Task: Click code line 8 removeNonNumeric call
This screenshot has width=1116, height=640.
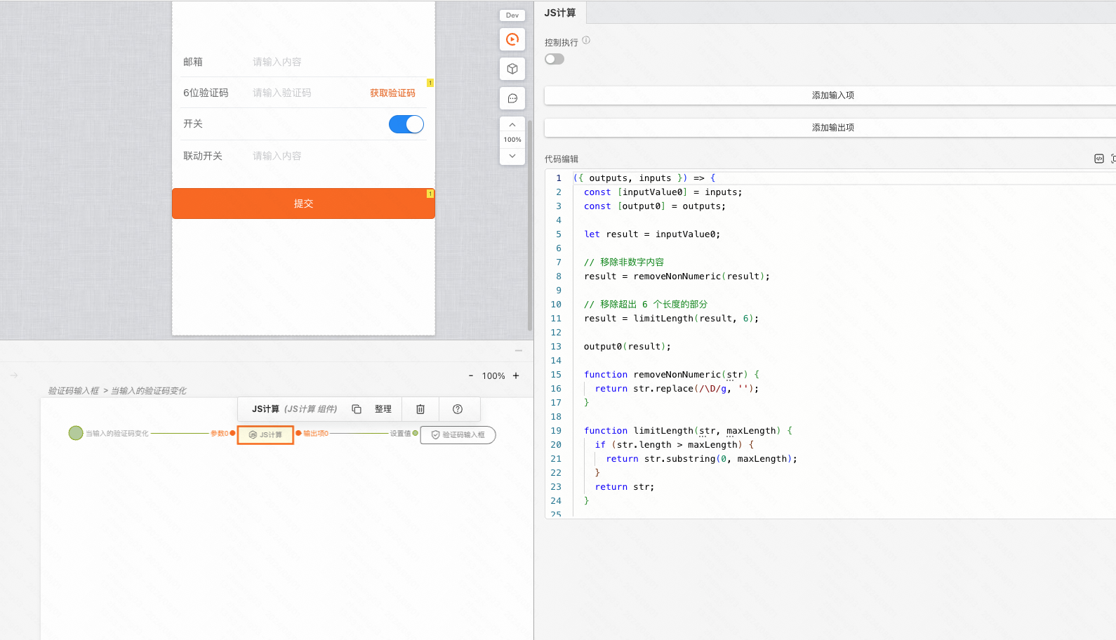Action: click(677, 276)
